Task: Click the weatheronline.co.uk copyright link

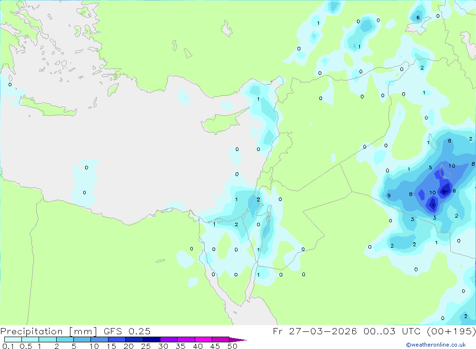Action: 436,345
